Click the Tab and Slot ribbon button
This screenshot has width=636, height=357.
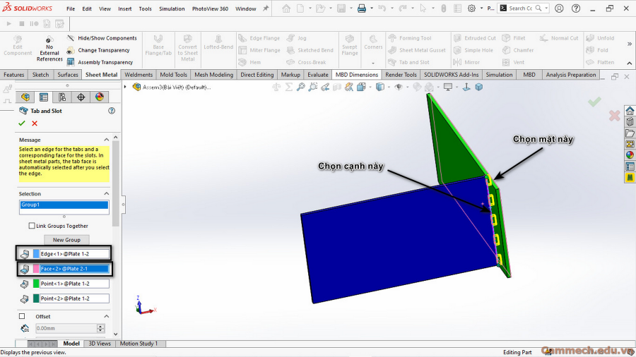[409, 62]
